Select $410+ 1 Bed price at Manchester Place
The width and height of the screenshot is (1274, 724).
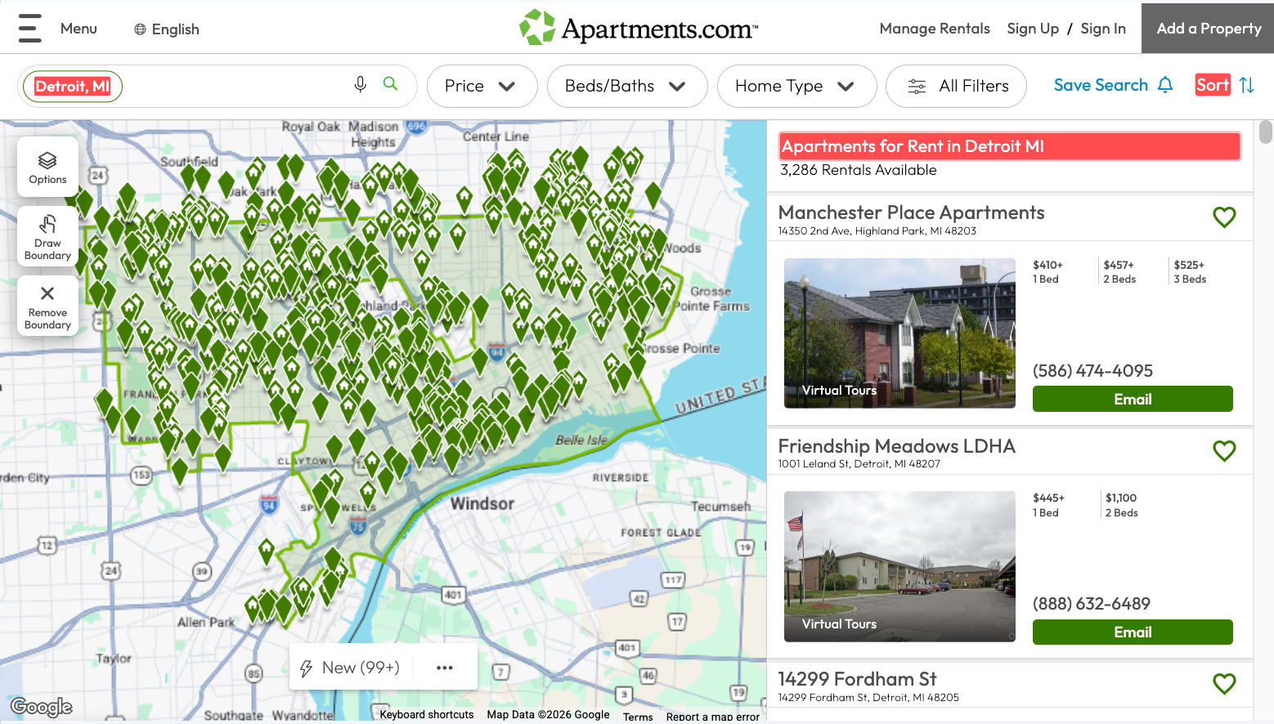1047,271
